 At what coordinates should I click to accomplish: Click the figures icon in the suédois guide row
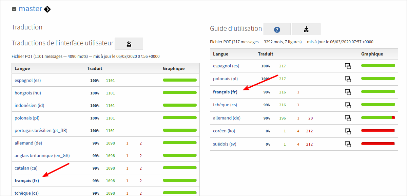tap(348, 144)
